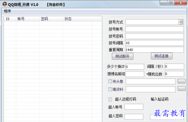This screenshot has width=188, height=122.
Task: Click the 测试连接 button
Action: [161, 56]
